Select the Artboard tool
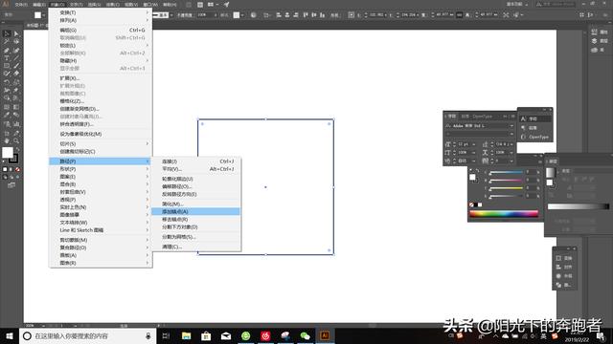613x344 pixels. point(7,133)
